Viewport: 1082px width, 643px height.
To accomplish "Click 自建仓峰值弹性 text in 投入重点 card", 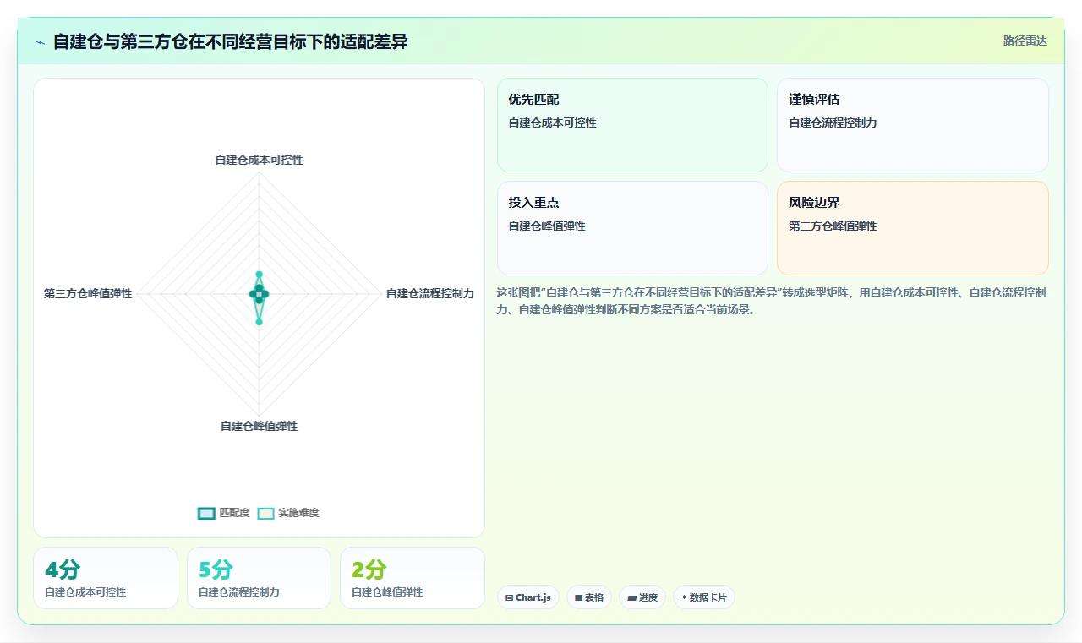I will pyautogui.click(x=547, y=226).
